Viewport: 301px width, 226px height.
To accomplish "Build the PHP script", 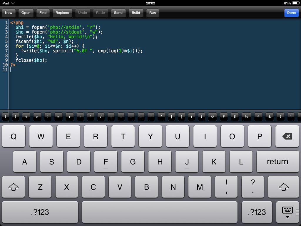I will 136,13.
